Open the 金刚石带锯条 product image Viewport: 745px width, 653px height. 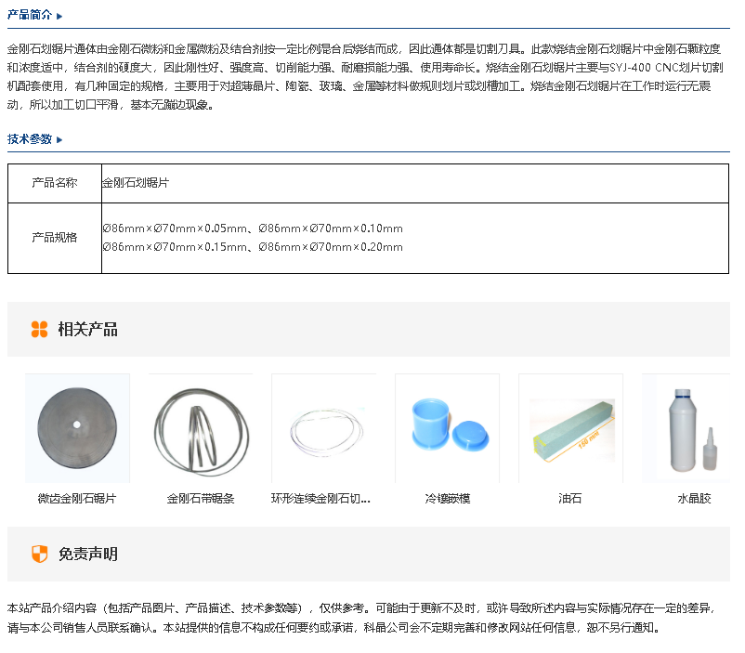[201, 428]
